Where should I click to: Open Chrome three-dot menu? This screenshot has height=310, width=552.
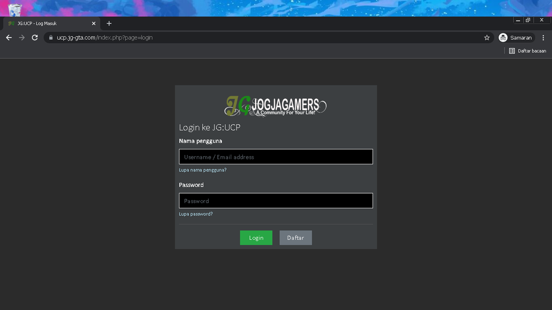click(x=543, y=38)
